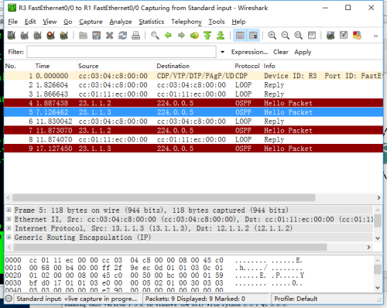Toggle auto scroll during live capture
387x308 pixels.
pyautogui.click(x=253, y=35)
